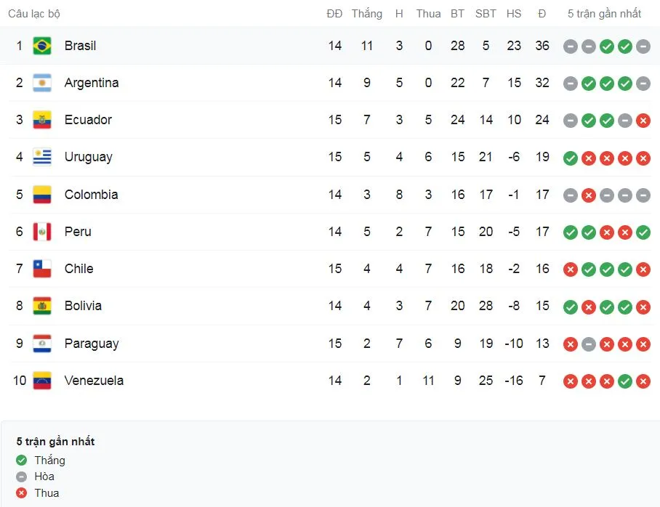660x507 pixels.
Task: Click the Argentina flag icon
Action: 42,83
